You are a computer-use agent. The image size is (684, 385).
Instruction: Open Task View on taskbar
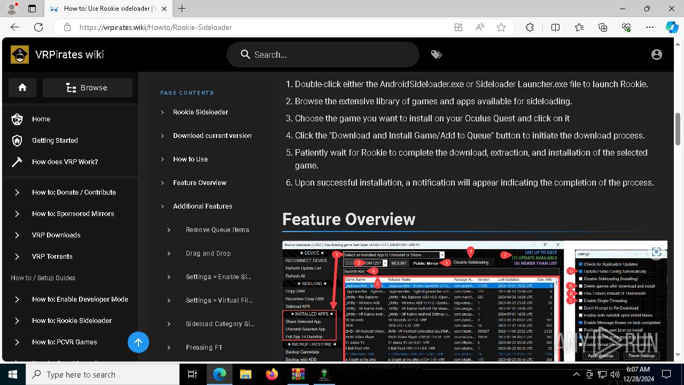pyautogui.click(x=193, y=374)
